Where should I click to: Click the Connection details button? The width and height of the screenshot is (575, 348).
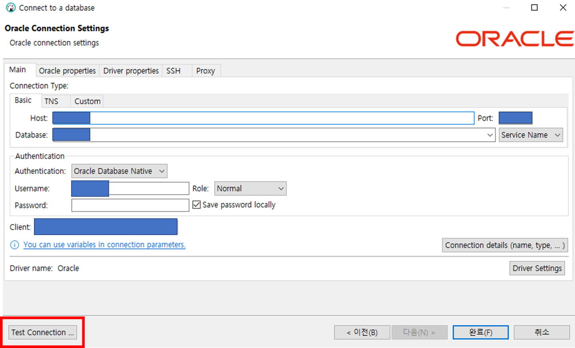coord(505,245)
